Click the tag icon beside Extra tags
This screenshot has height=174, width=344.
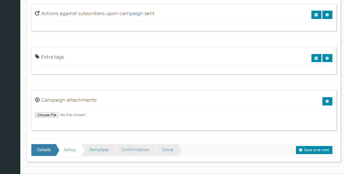pyautogui.click(x=37, y=57)
